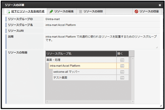Click the green pencil edit icon
Image resolution: width=165 pixels, height=110 pixels.
tap(51, 11)
